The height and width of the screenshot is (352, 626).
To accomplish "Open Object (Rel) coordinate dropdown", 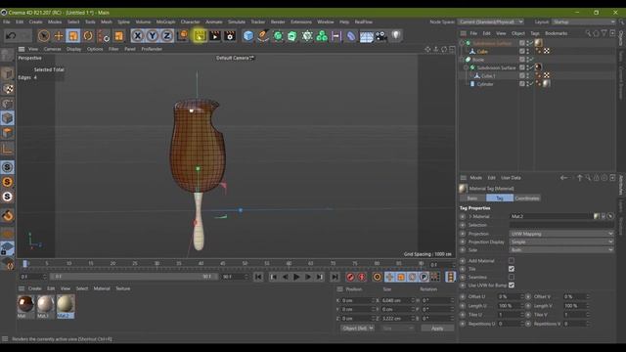I will coord(357,329).
